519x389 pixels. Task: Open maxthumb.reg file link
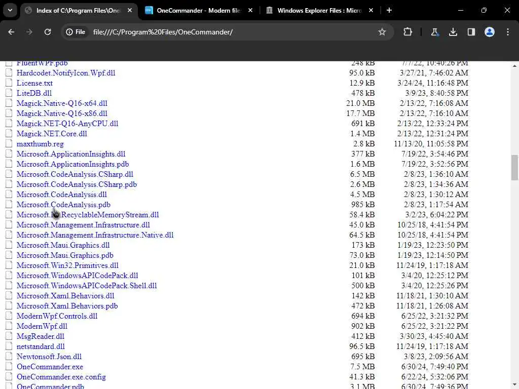(40, 144)
